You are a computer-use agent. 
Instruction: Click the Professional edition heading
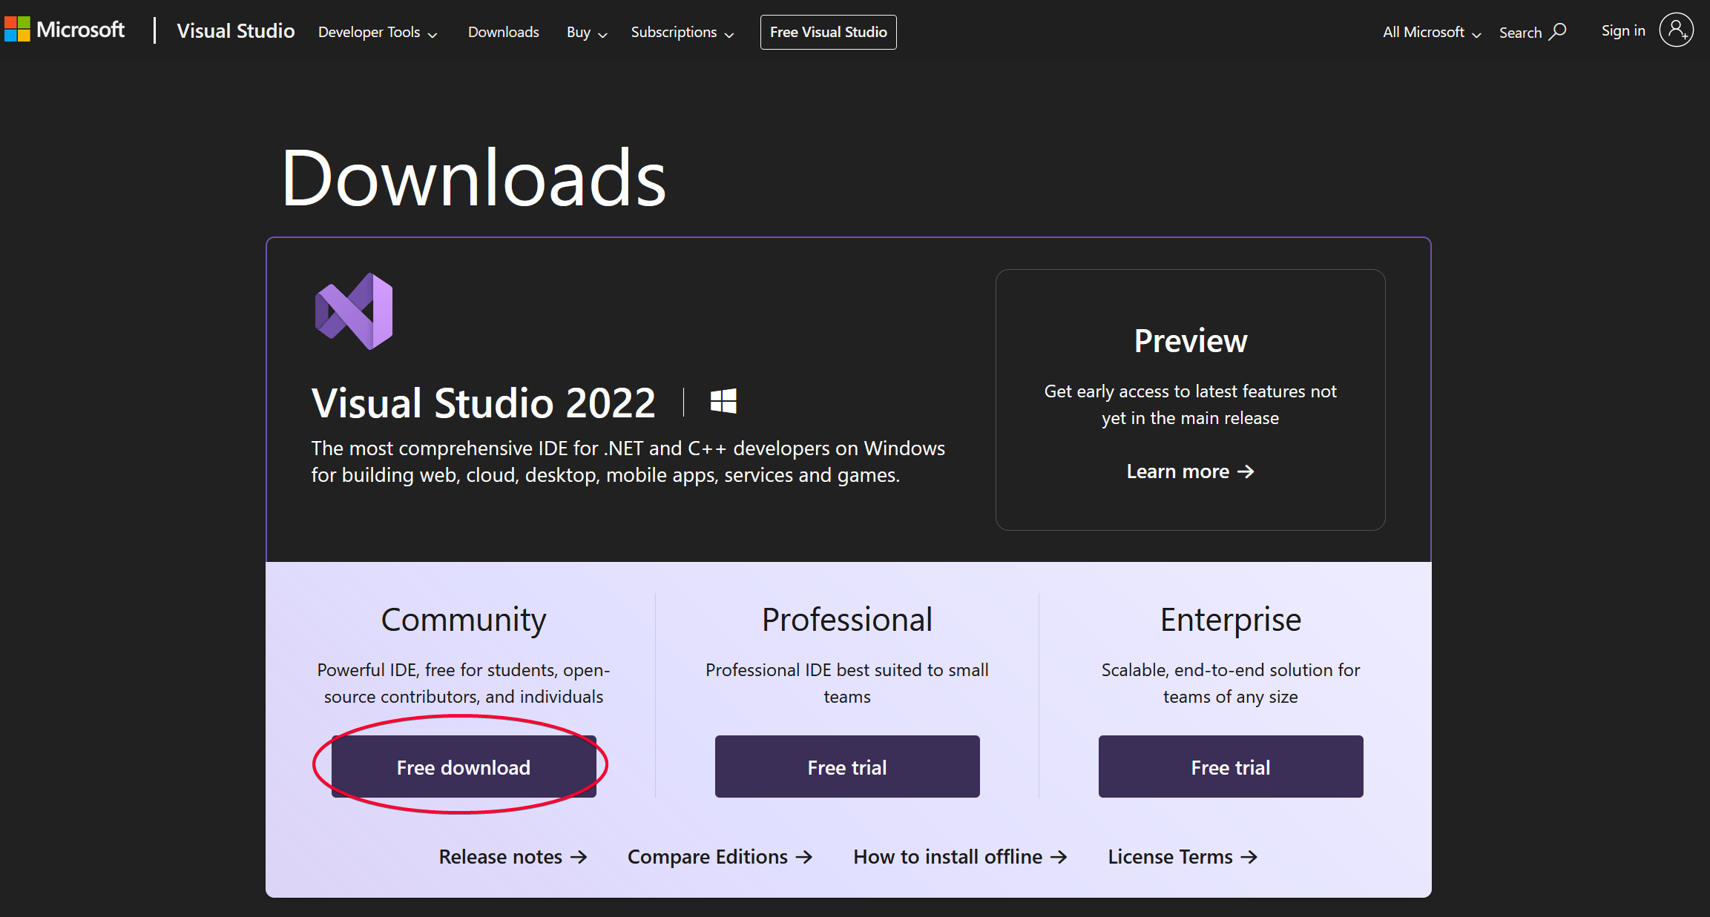coord(847,620)
